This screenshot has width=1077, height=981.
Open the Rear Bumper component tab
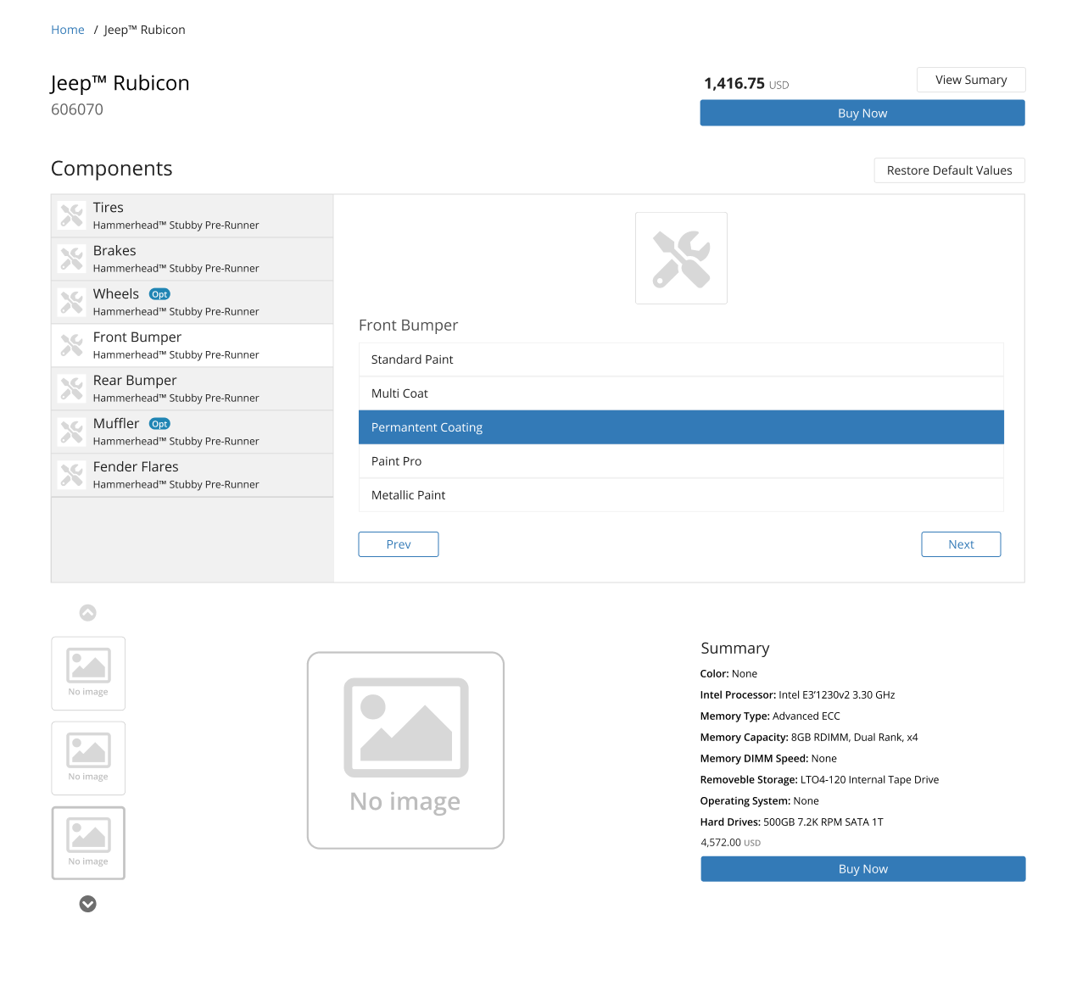pyautogui.click(x=193, y=389)
